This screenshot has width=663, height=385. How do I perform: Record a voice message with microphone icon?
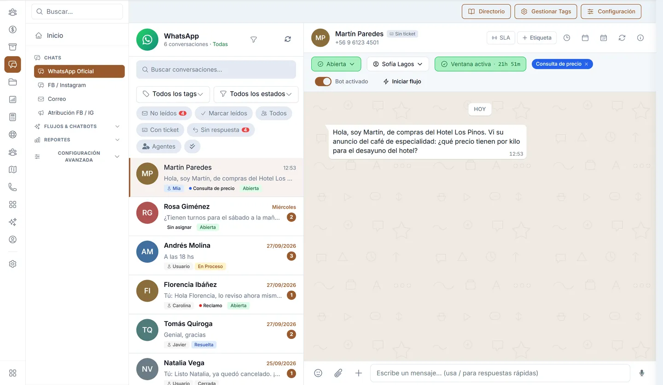point(642,373)
